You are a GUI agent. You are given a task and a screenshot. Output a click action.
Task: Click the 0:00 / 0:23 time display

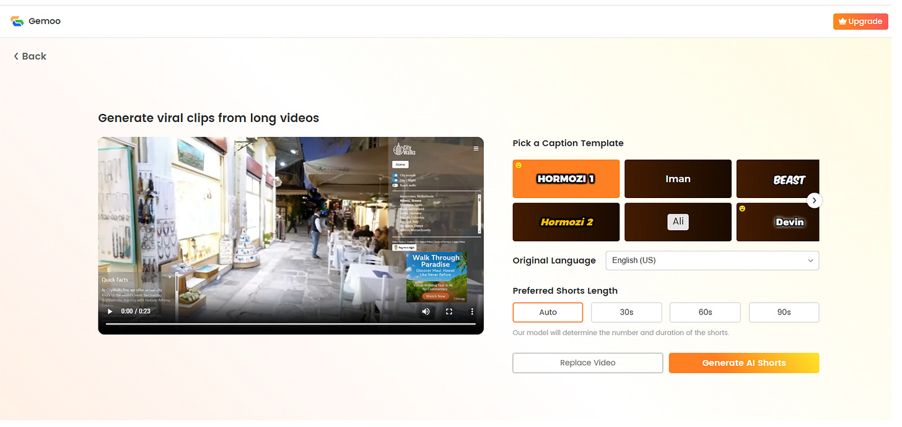(135, 311)
